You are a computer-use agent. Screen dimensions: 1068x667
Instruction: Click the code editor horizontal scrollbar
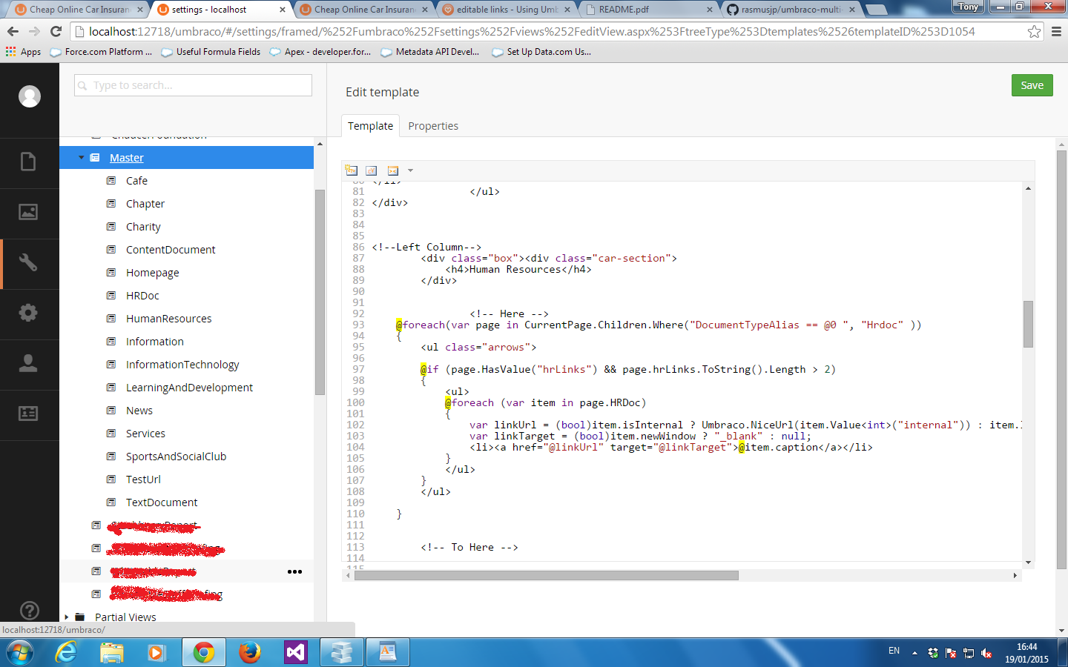(546, 576)
